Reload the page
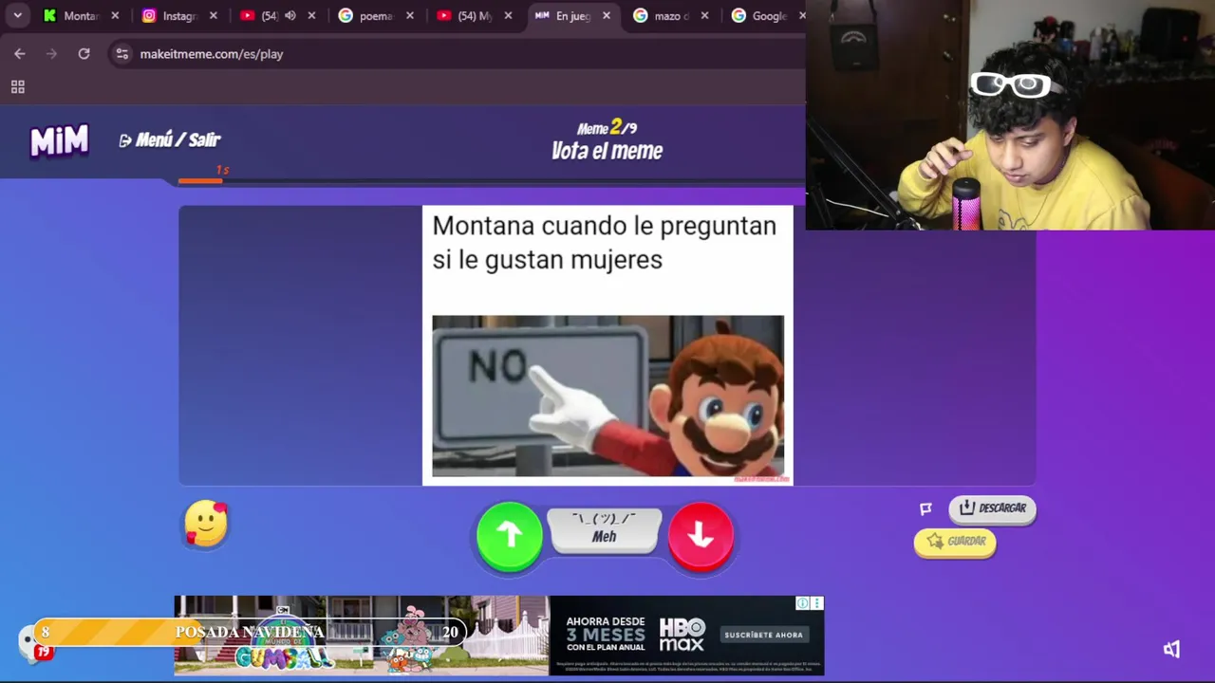 (x=84, y=54)
